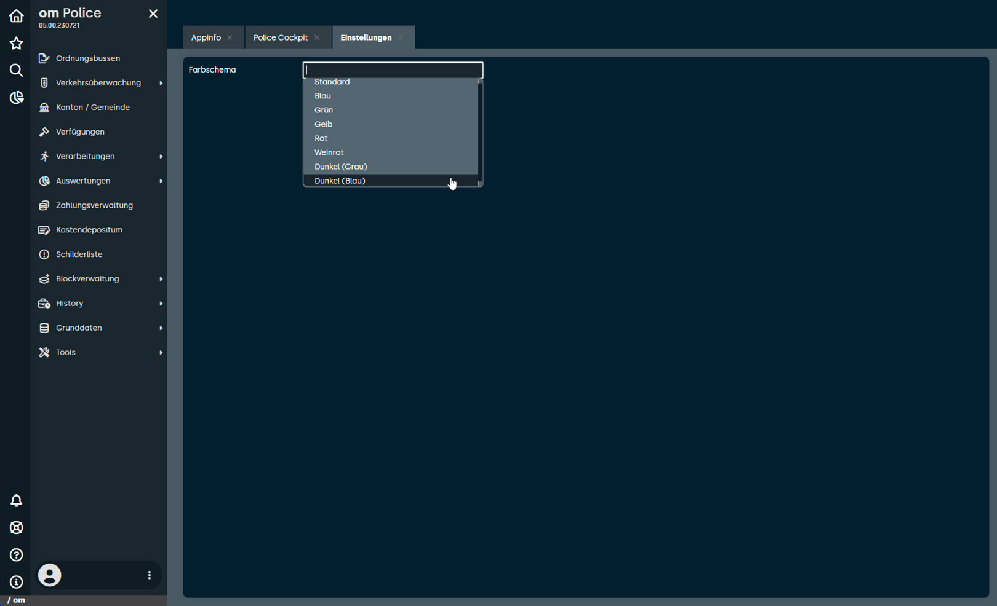This screenshot has width=997, height=606.
Task: Expand the Verkehrsüberwachung submenu
Action: (x=161, y=83)
